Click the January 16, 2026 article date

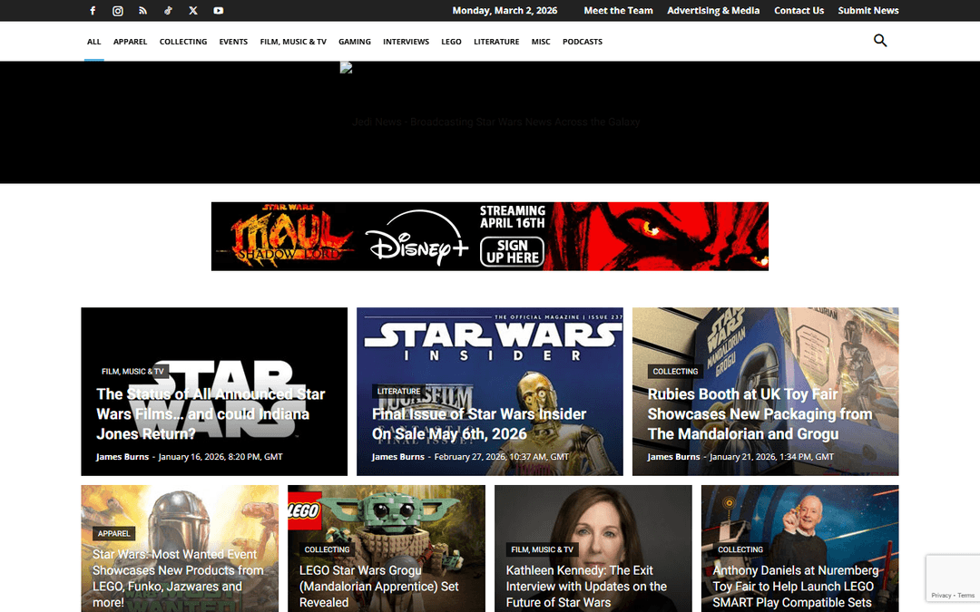click(x=220, y=457)
